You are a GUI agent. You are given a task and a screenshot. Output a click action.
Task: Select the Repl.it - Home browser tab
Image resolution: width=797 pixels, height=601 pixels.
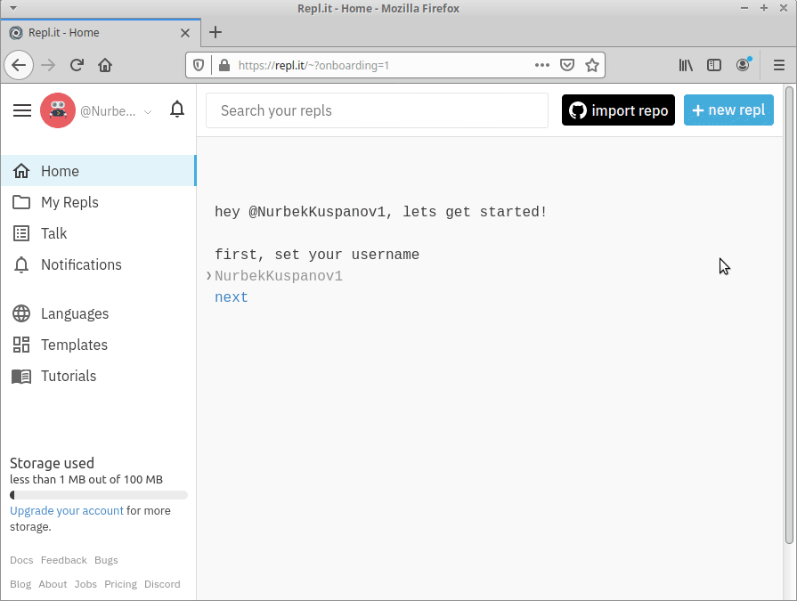(x=101, y=33)
